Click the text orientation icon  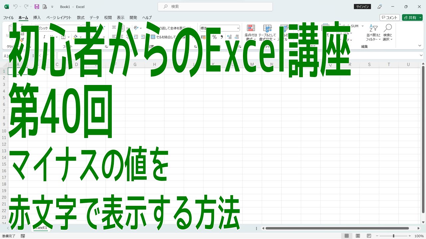(136, 28)
